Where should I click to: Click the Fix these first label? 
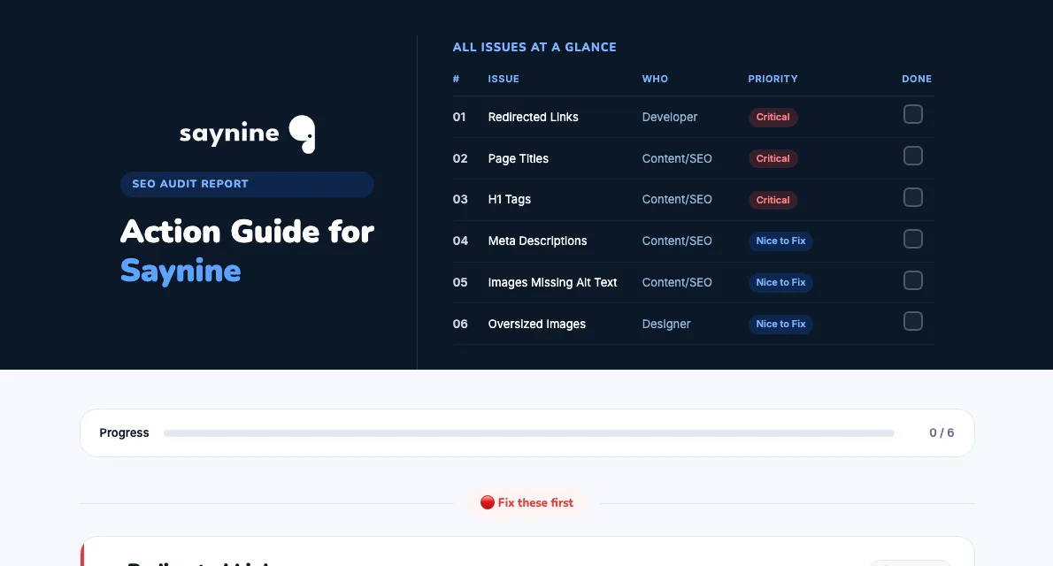click(527, 503)
